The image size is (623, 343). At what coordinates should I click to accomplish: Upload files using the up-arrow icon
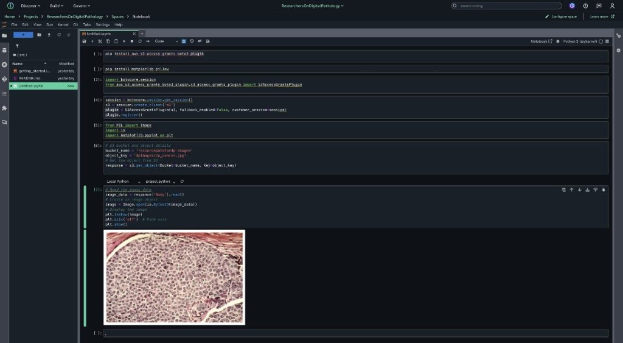coord(49,35)
